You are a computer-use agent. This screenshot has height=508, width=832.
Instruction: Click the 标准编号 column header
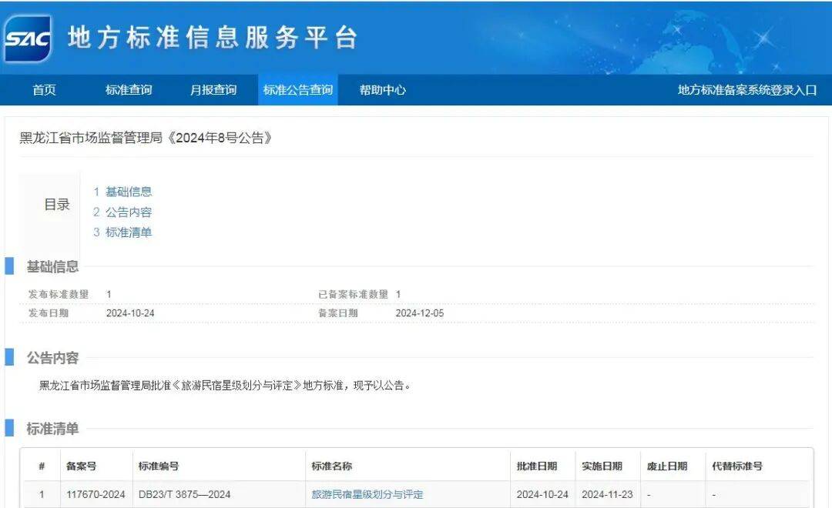click(159, 466)
